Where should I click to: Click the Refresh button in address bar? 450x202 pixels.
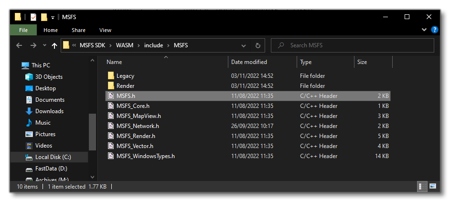pos(257,46)
